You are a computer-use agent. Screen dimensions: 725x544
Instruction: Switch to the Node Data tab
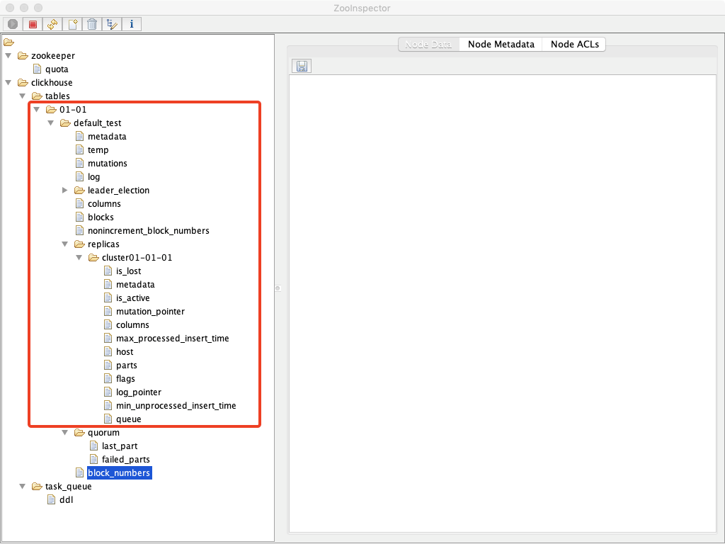click(x=428, y=45)
